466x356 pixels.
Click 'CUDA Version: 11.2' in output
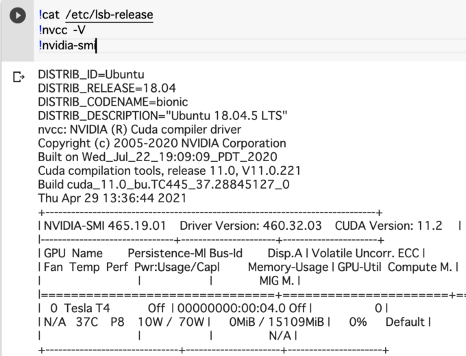click(389, 226)
